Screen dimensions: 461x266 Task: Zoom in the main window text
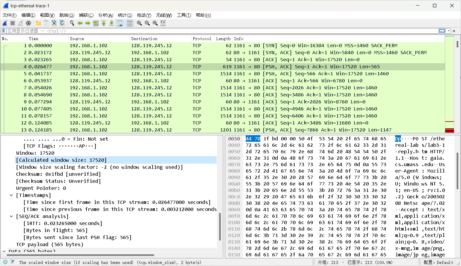(139, 23)
